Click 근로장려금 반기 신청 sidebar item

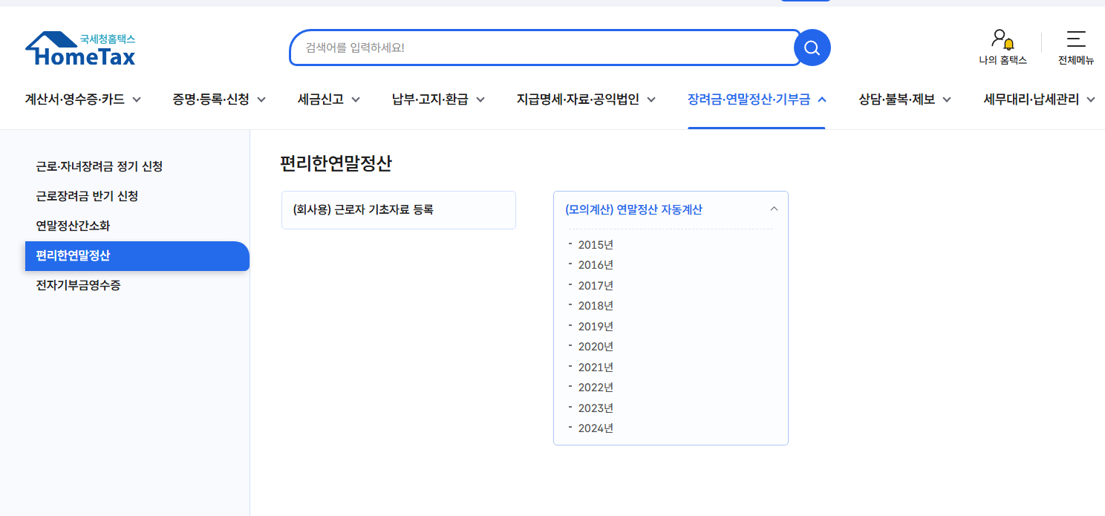click(x=86, y=196)
